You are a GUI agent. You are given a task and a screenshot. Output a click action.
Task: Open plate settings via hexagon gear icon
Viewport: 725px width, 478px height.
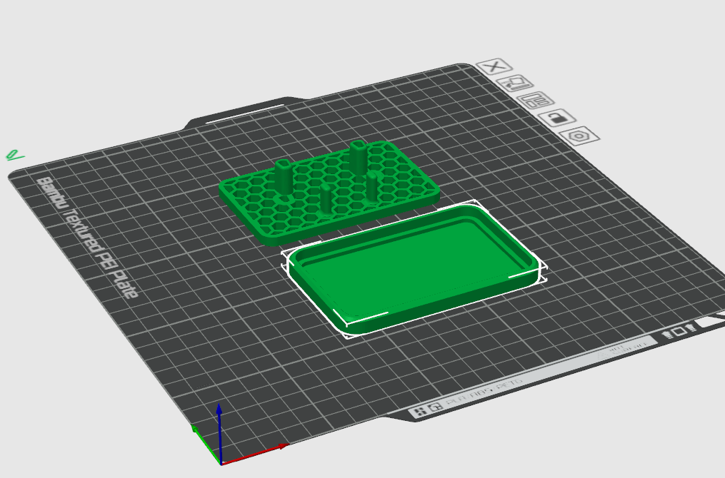tap(579, 136)
